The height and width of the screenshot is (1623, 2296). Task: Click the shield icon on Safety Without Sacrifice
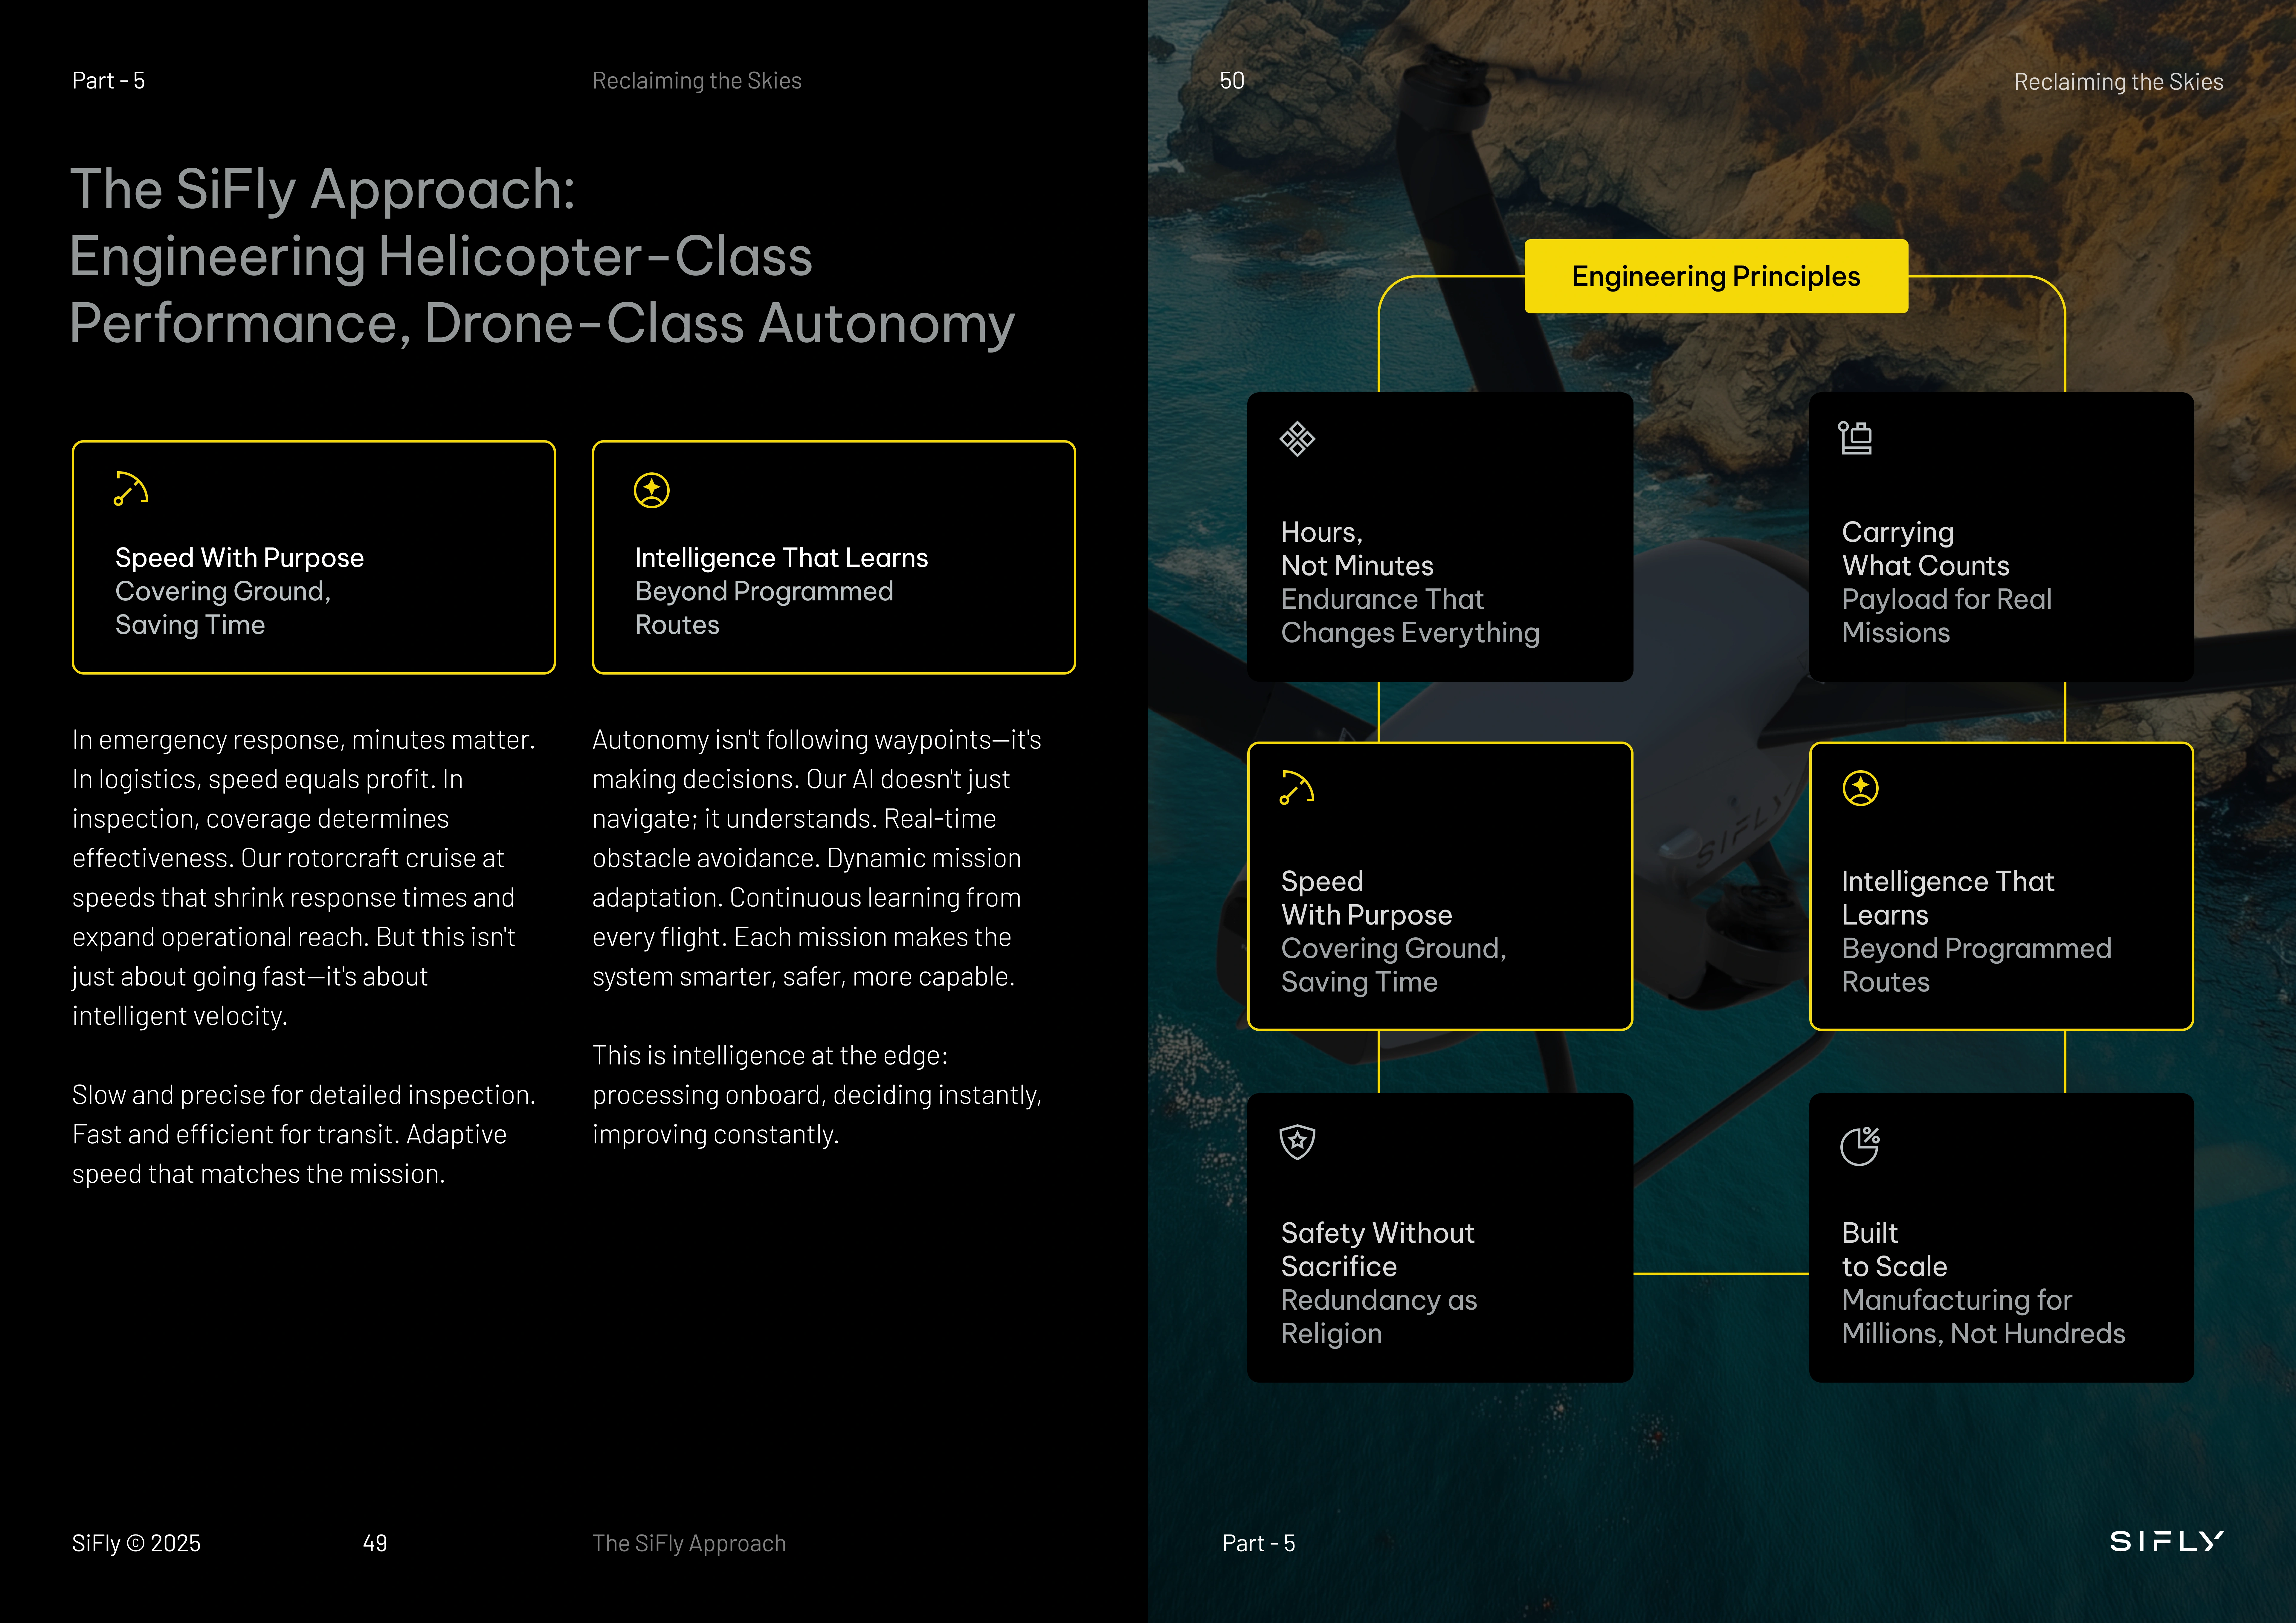coord(1297,1141)
